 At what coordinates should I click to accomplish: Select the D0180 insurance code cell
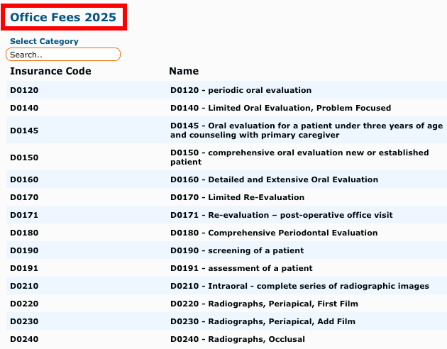[x=24, y=233]
